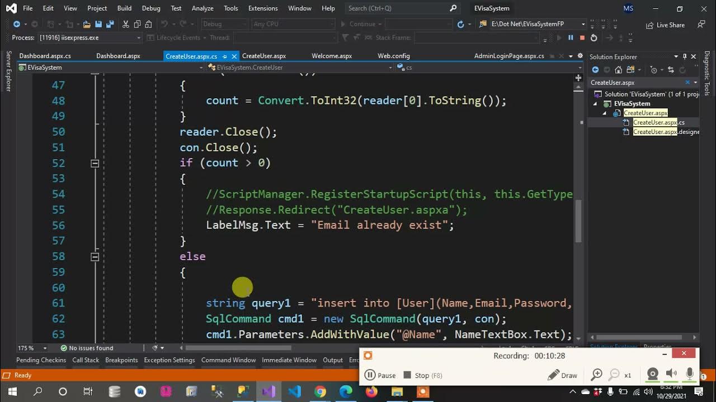Click the recorder Pause button
716x402 pixels.
click(380, 375)
